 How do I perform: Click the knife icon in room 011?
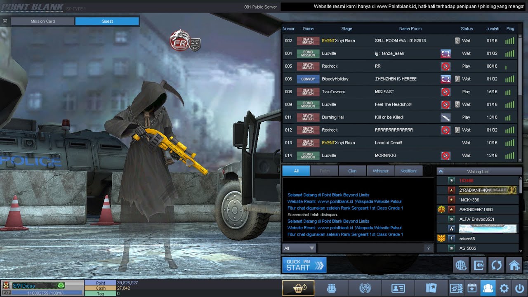[x=445, y=117]
